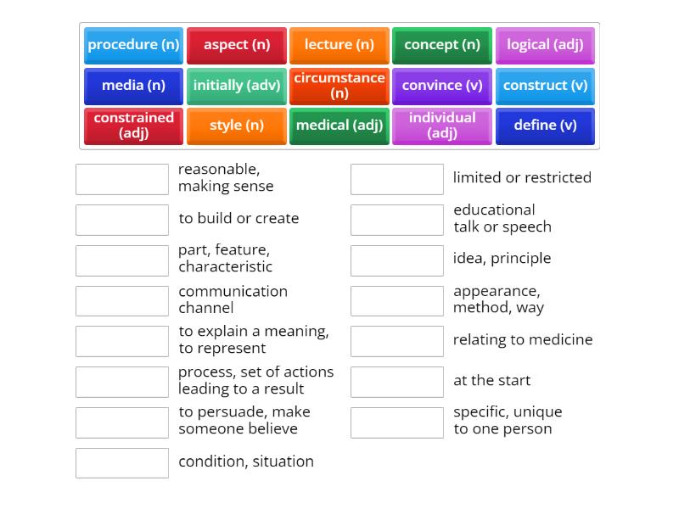Select the answer box beside 'at the start'

tap(396, 381)
